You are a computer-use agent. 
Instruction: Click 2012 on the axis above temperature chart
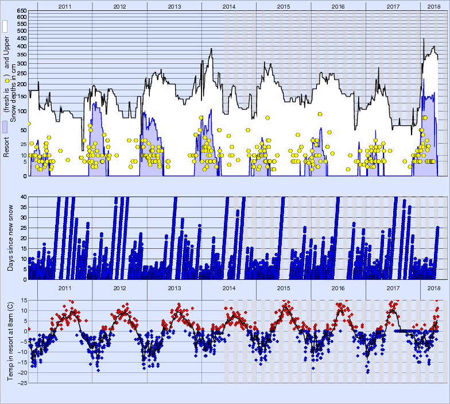[x=119, y=288]
